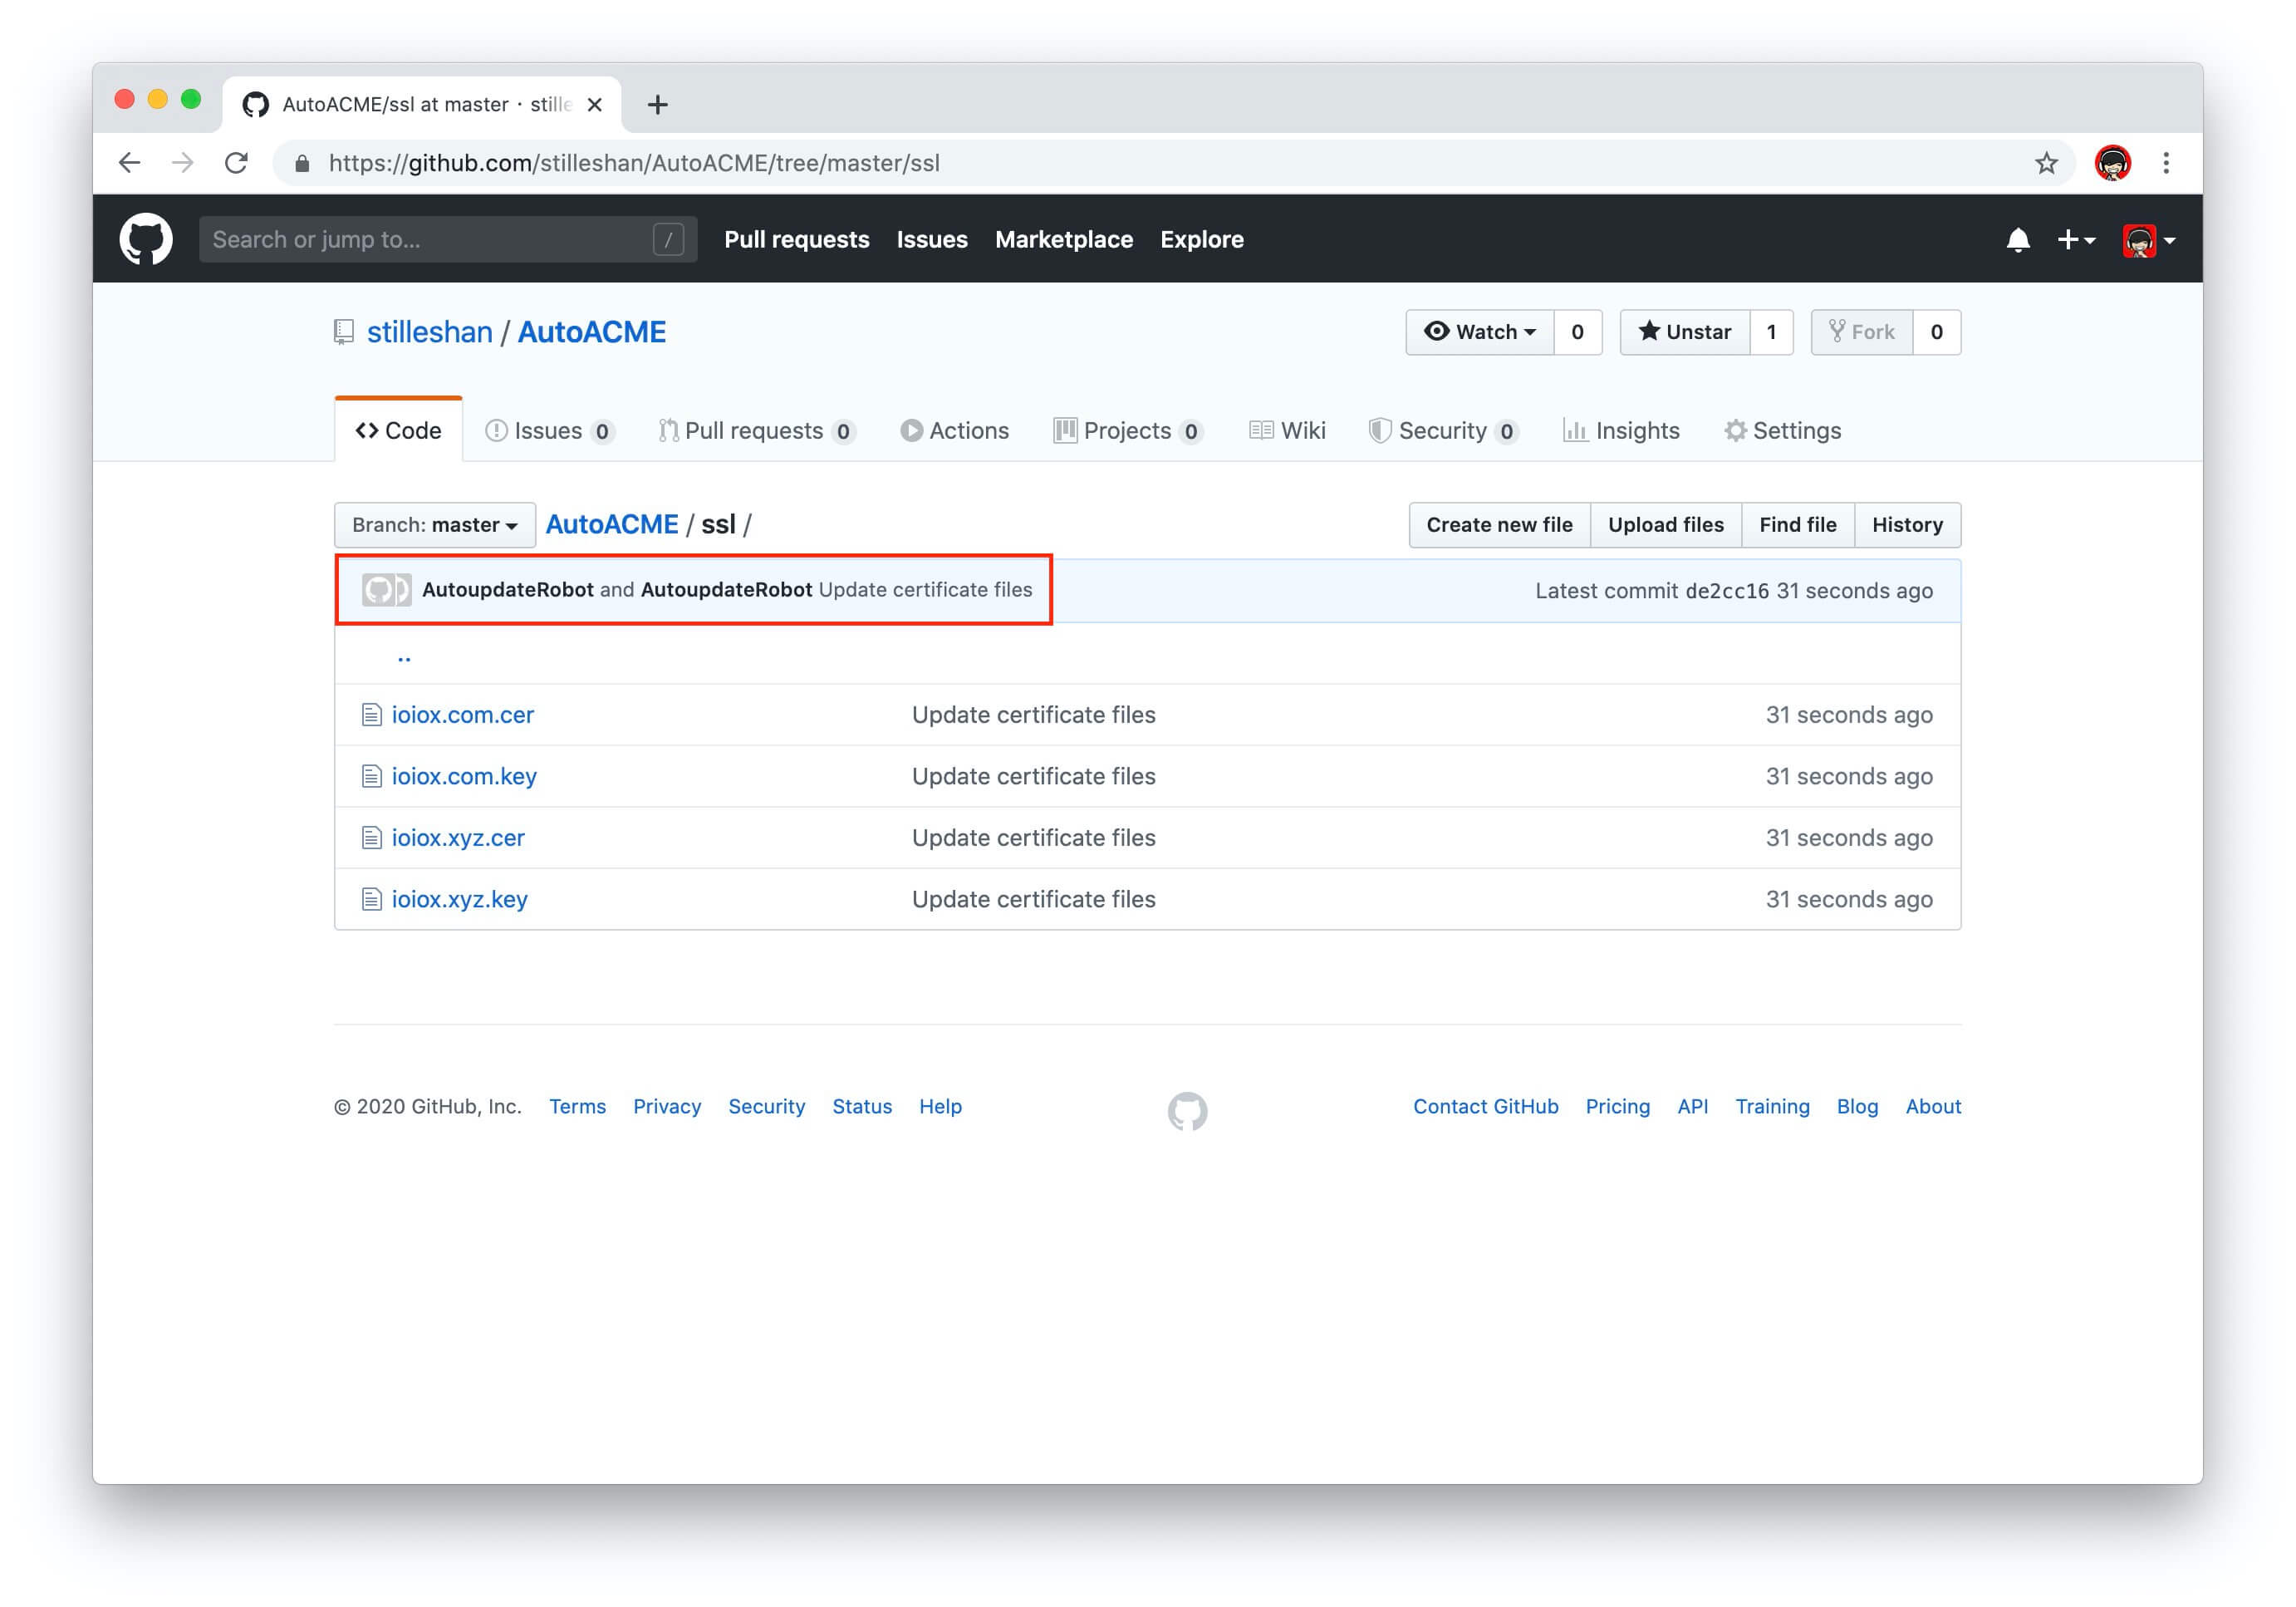Screen dimensions: 2296x1607
Task: Open Chrome three-dot menu
Action: [2166, 163]
